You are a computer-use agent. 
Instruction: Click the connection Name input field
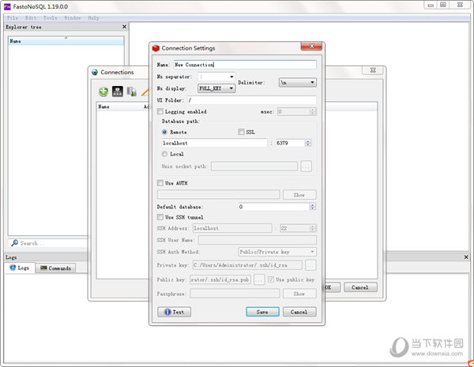(x=245, y=65)
